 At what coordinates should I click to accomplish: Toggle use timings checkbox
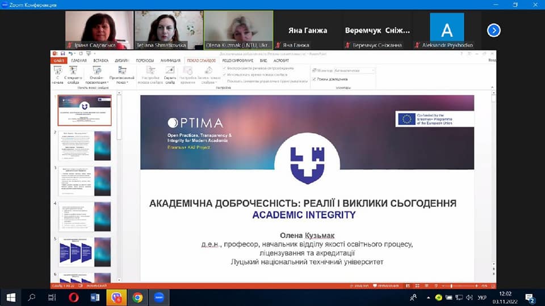(225, 75)
